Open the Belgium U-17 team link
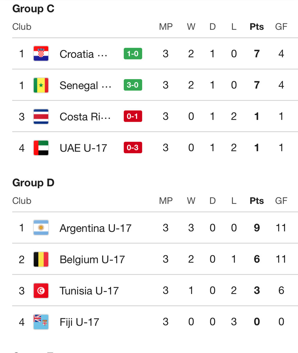The height and width of the screenshot is (353, 298). pos(92,259)
